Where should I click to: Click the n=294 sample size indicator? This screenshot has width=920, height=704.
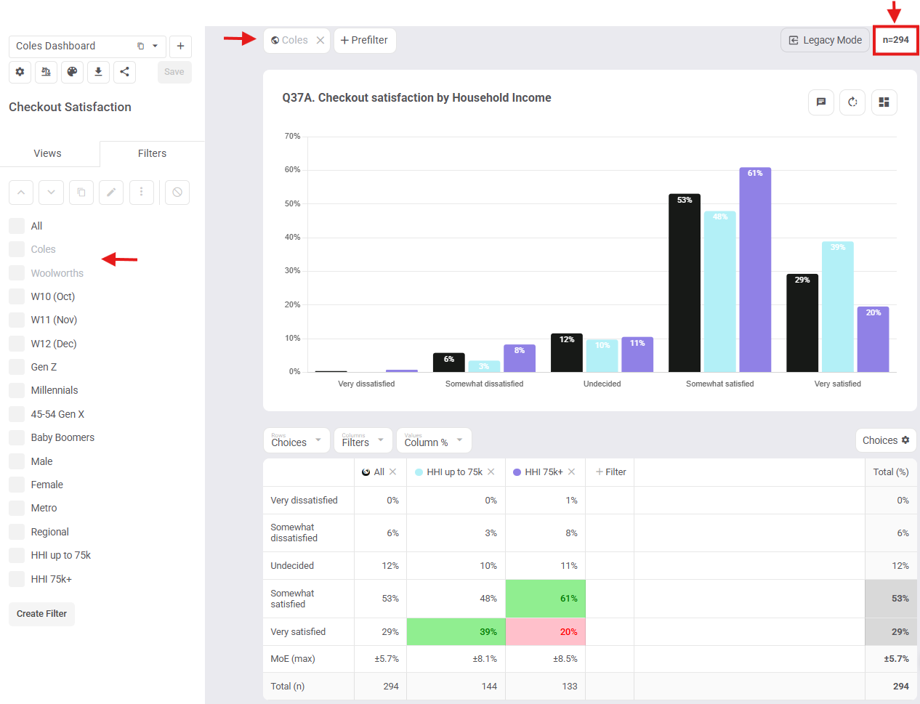coord(896,41)
